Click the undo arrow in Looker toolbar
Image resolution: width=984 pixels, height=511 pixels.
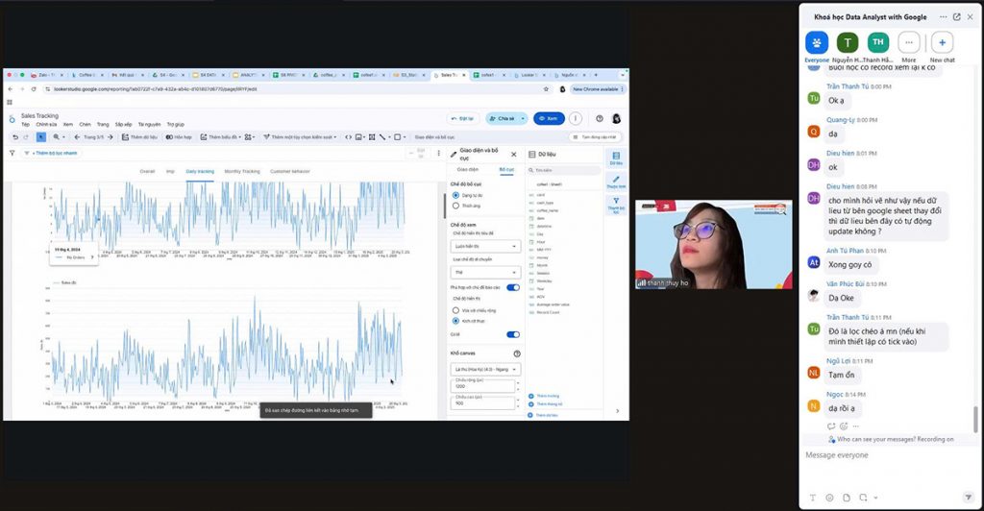point(15,136)
